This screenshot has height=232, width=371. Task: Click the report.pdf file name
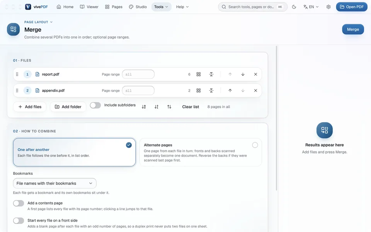tap(51, 74)
